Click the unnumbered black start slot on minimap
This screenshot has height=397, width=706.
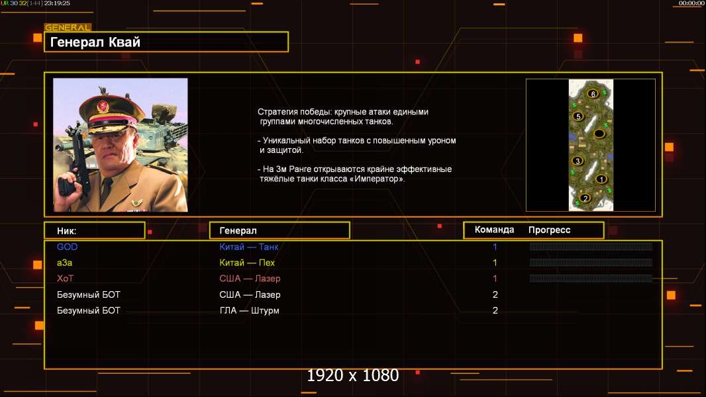pos(599,134)
